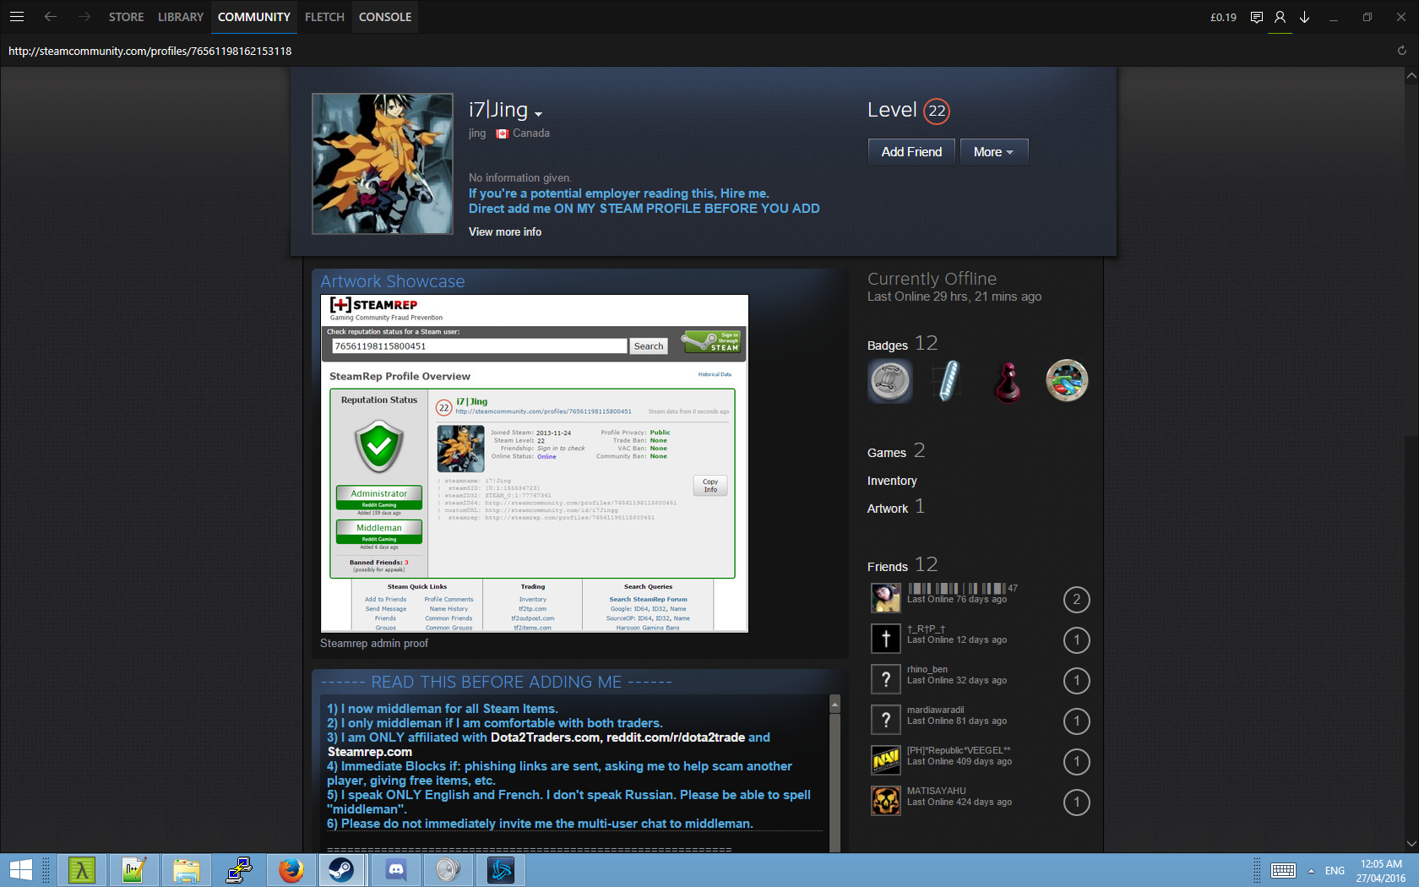
Task: Expand system tray hidden icons arrow
Action: pyautogui.click(x=1311, y=871)
